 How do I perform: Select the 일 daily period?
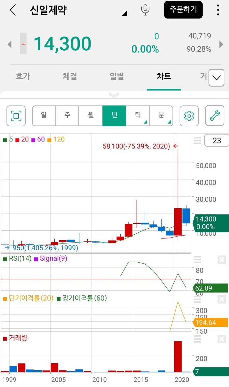(44, 116)
